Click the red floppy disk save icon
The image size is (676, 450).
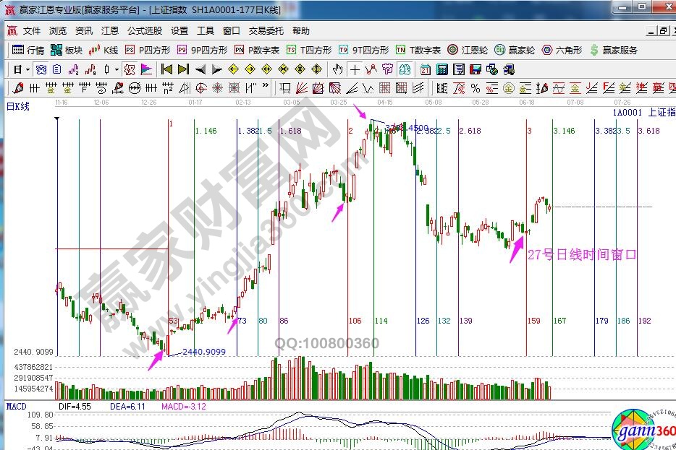(x=476, y=70)
